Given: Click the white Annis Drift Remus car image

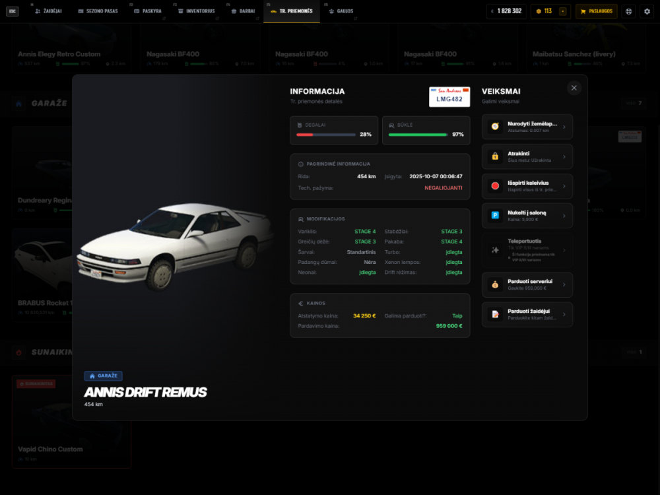Looking at the screenshot, I should tap(176, 246).
